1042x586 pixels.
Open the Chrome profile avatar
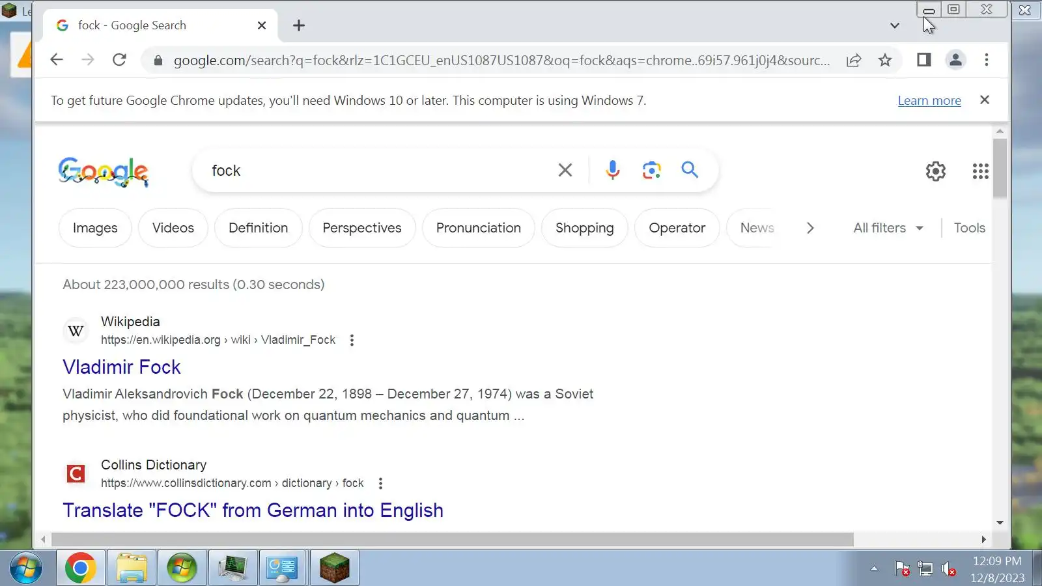(955, 60)
